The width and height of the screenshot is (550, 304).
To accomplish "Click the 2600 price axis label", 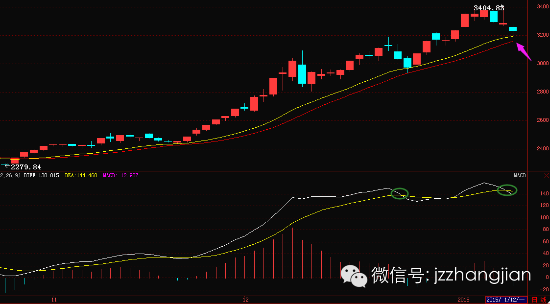I will pos(543,120).
